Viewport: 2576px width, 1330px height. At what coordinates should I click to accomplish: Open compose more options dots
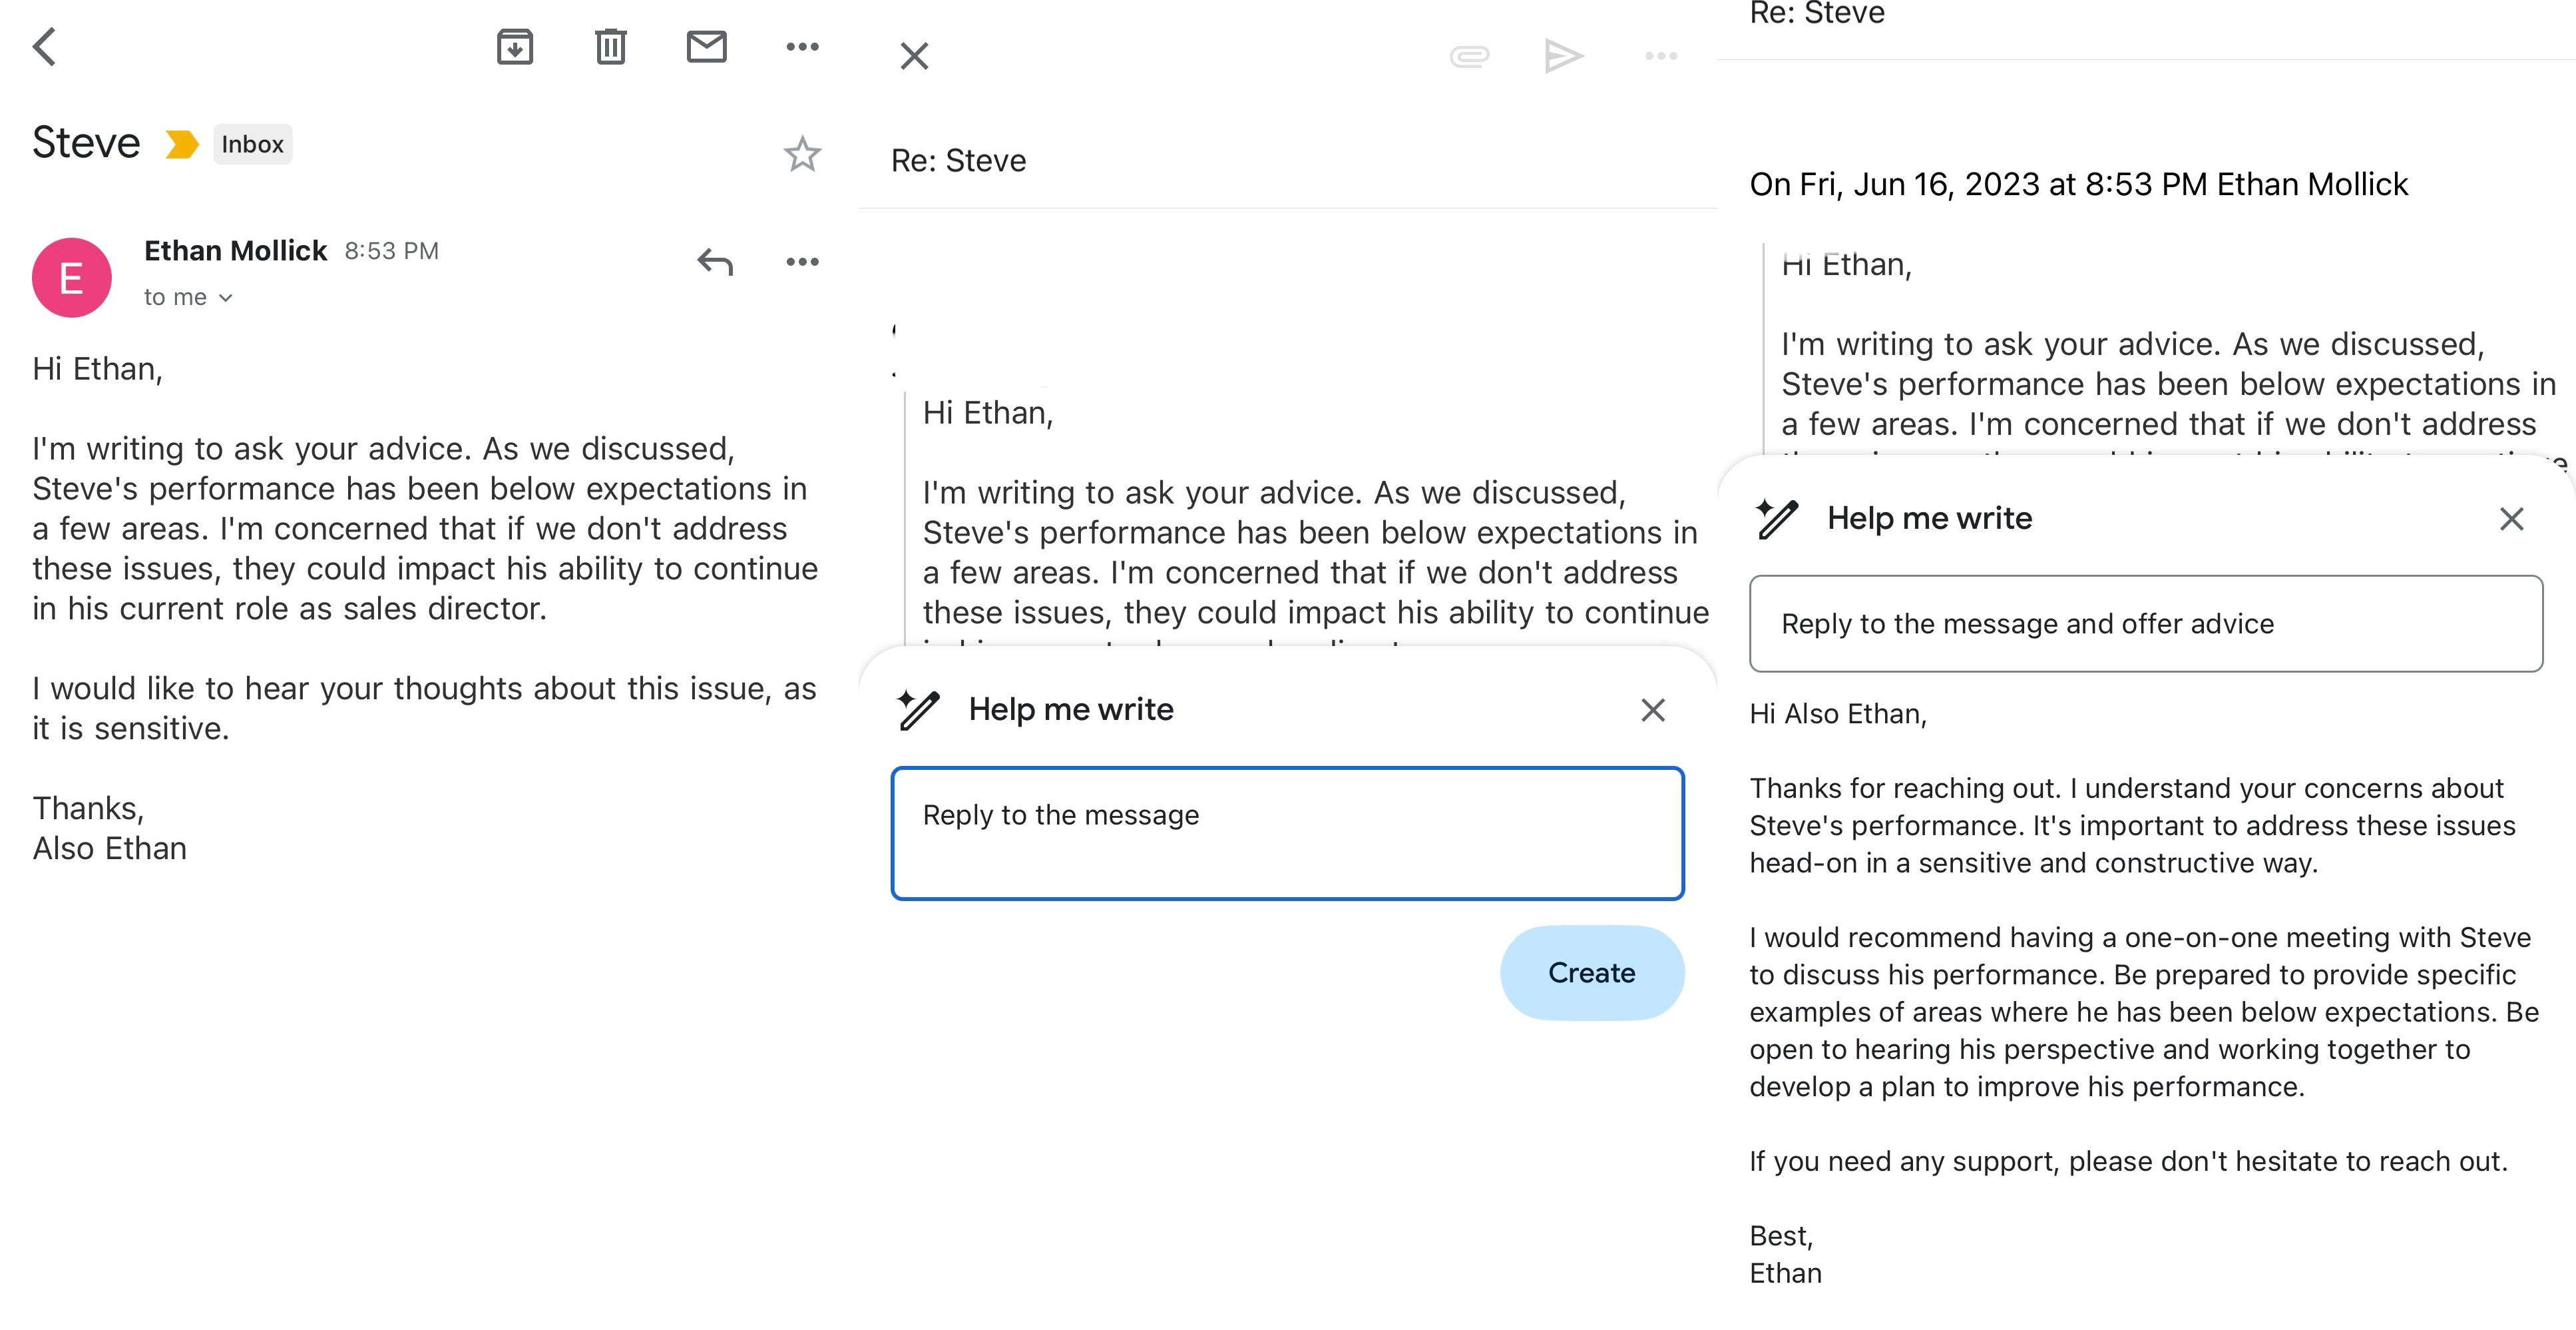[1661, 56]
